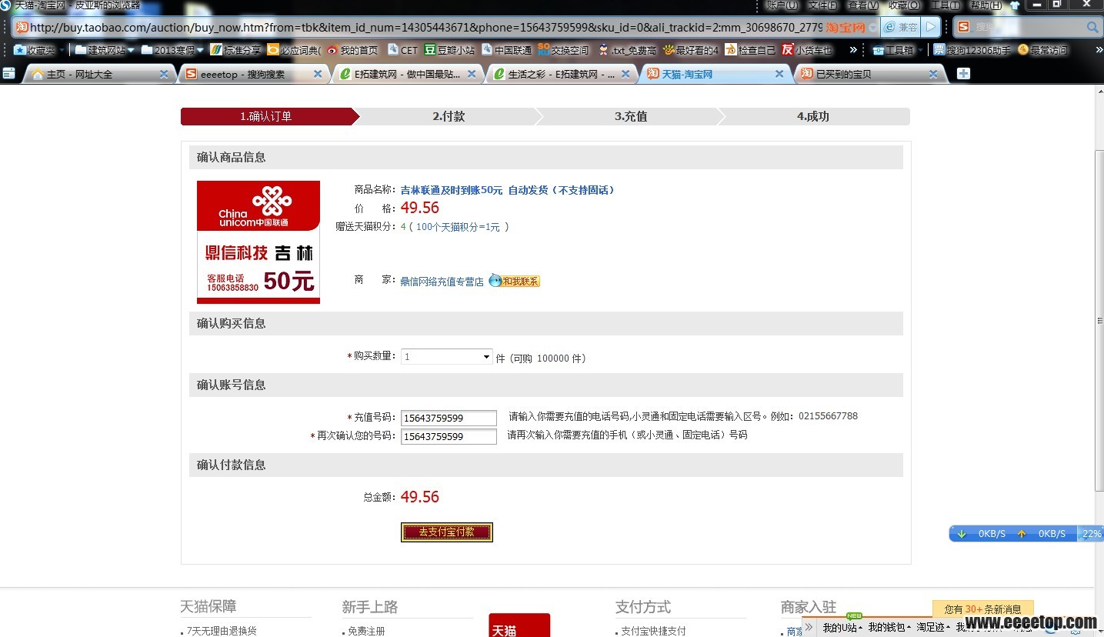Click the Sogou search engine icon
This screenshot has height=637, width=1104.
click(x=963, y=27)
